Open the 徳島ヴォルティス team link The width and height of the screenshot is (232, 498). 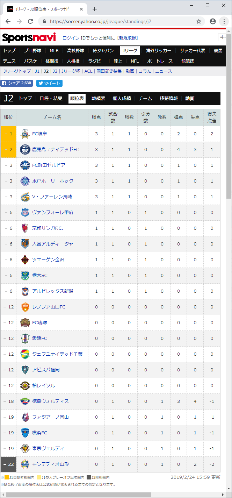(50, 401)
